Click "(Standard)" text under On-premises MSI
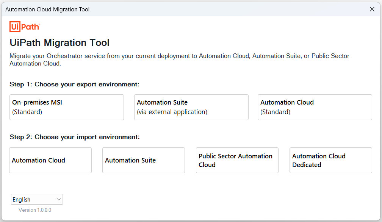The image size is (382, 222). click(27, 112)
